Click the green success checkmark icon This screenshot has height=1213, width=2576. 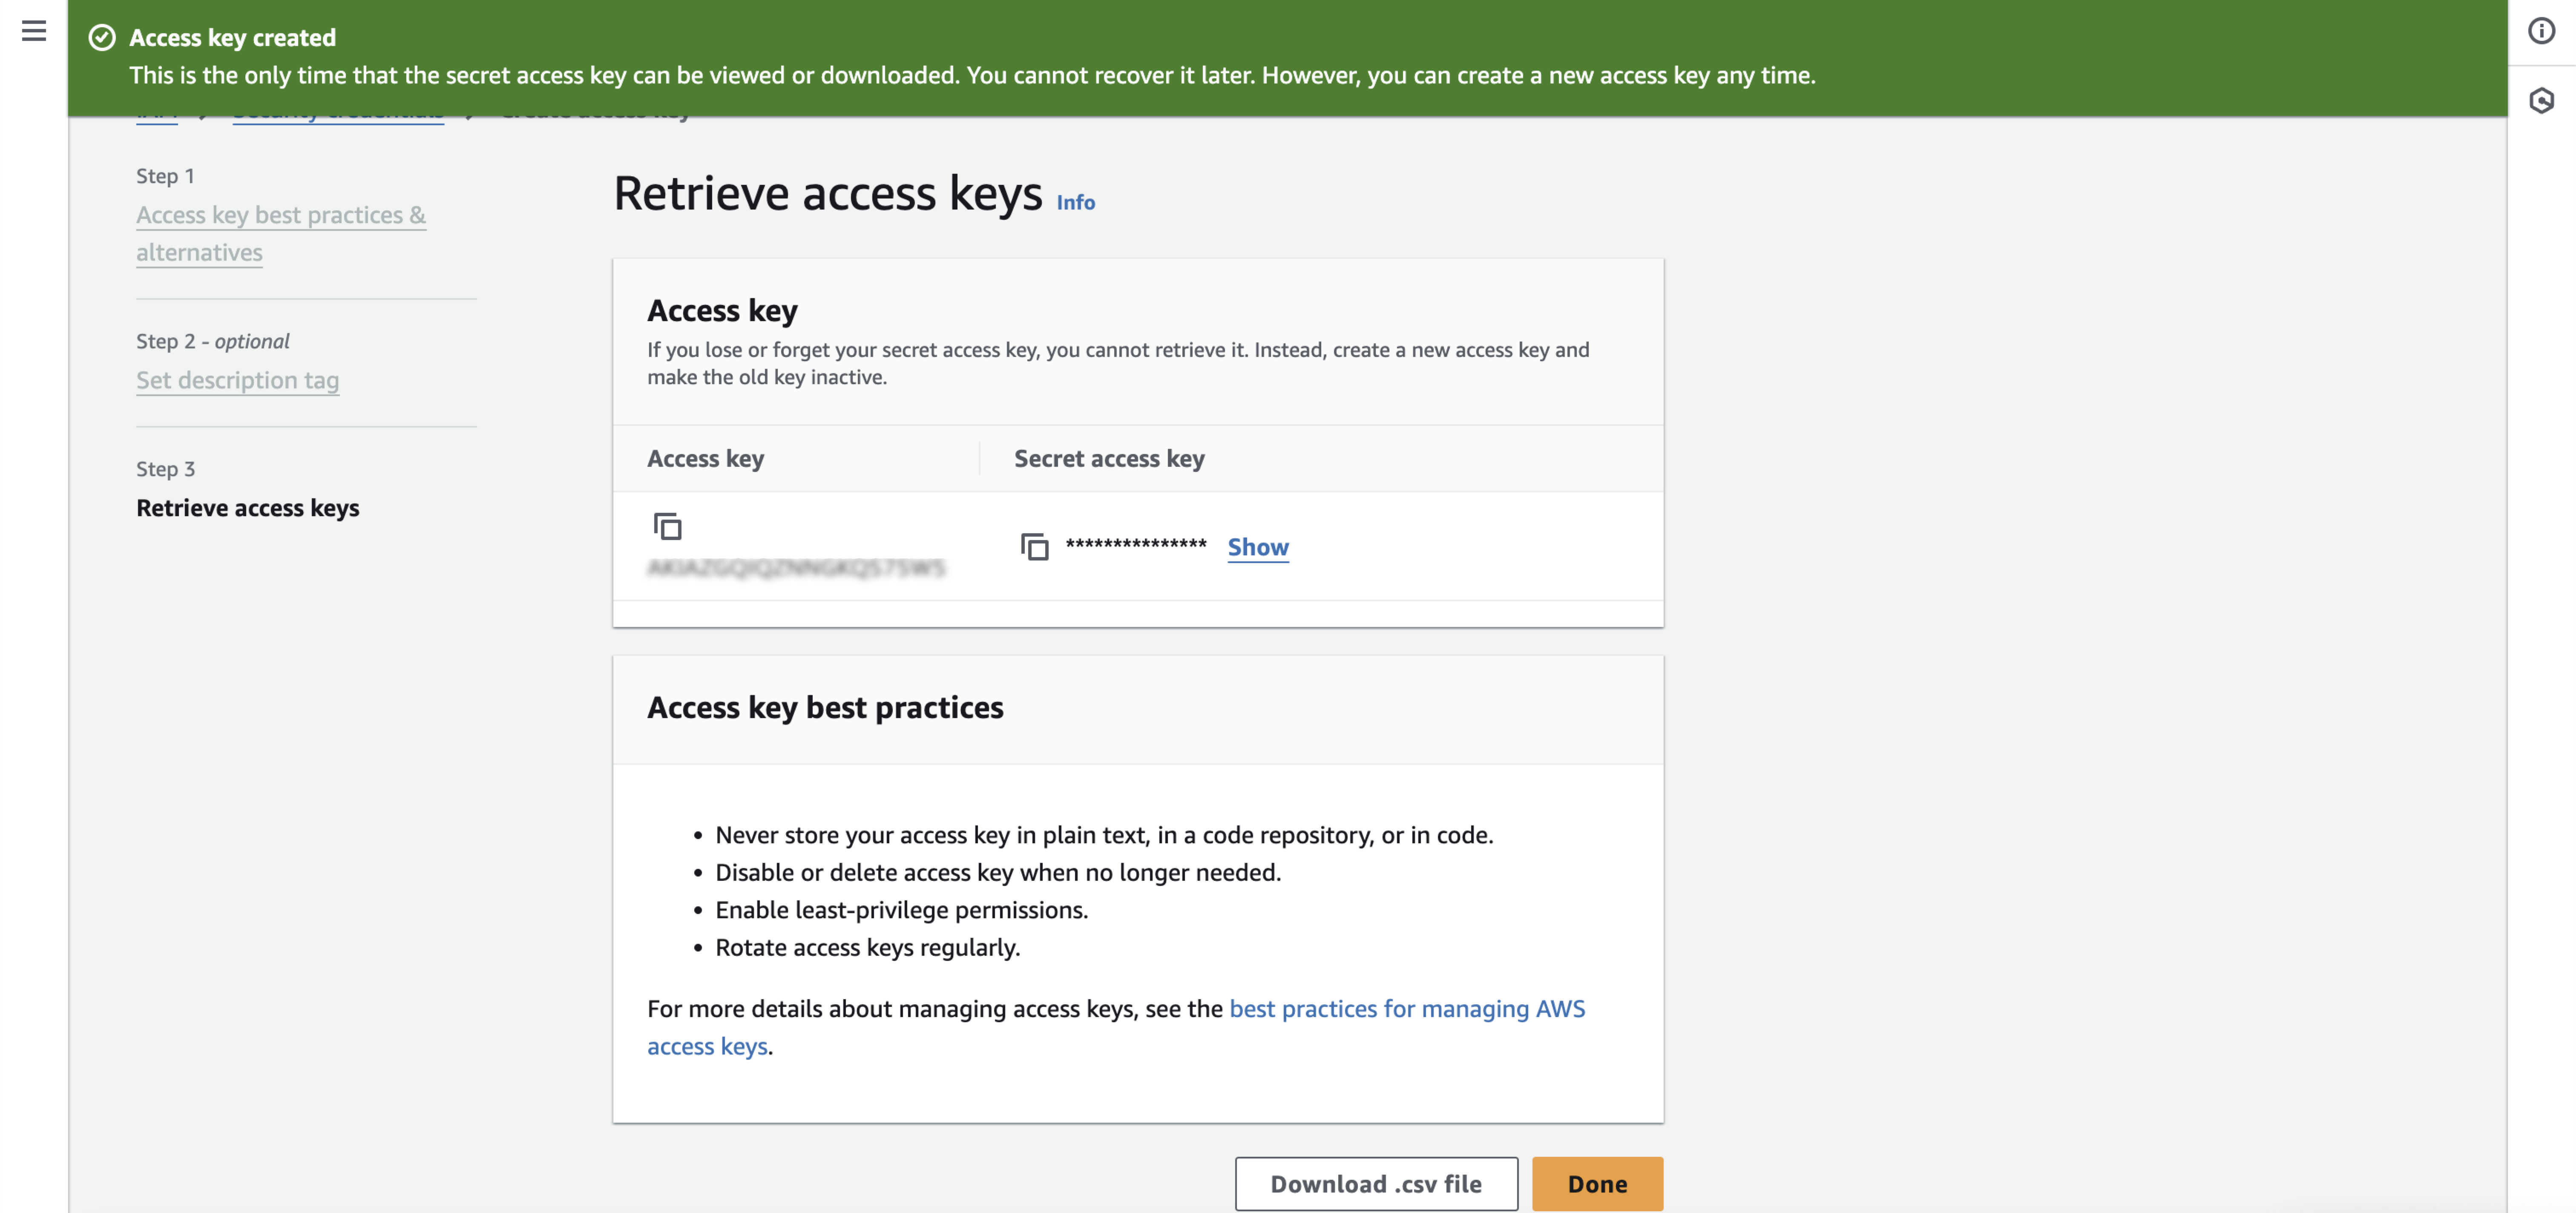pyautogui.click(x=102, y=38)
